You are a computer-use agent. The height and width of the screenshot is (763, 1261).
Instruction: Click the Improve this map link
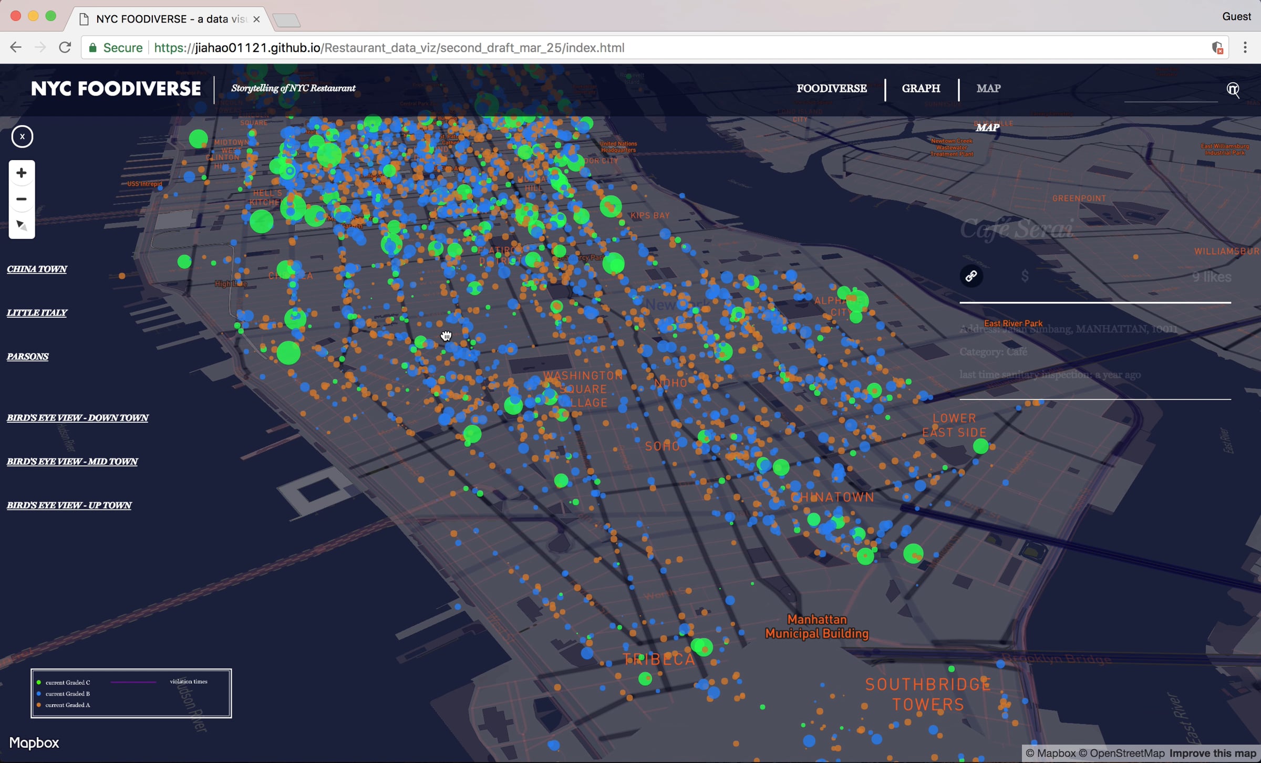tap(1213, 754)
